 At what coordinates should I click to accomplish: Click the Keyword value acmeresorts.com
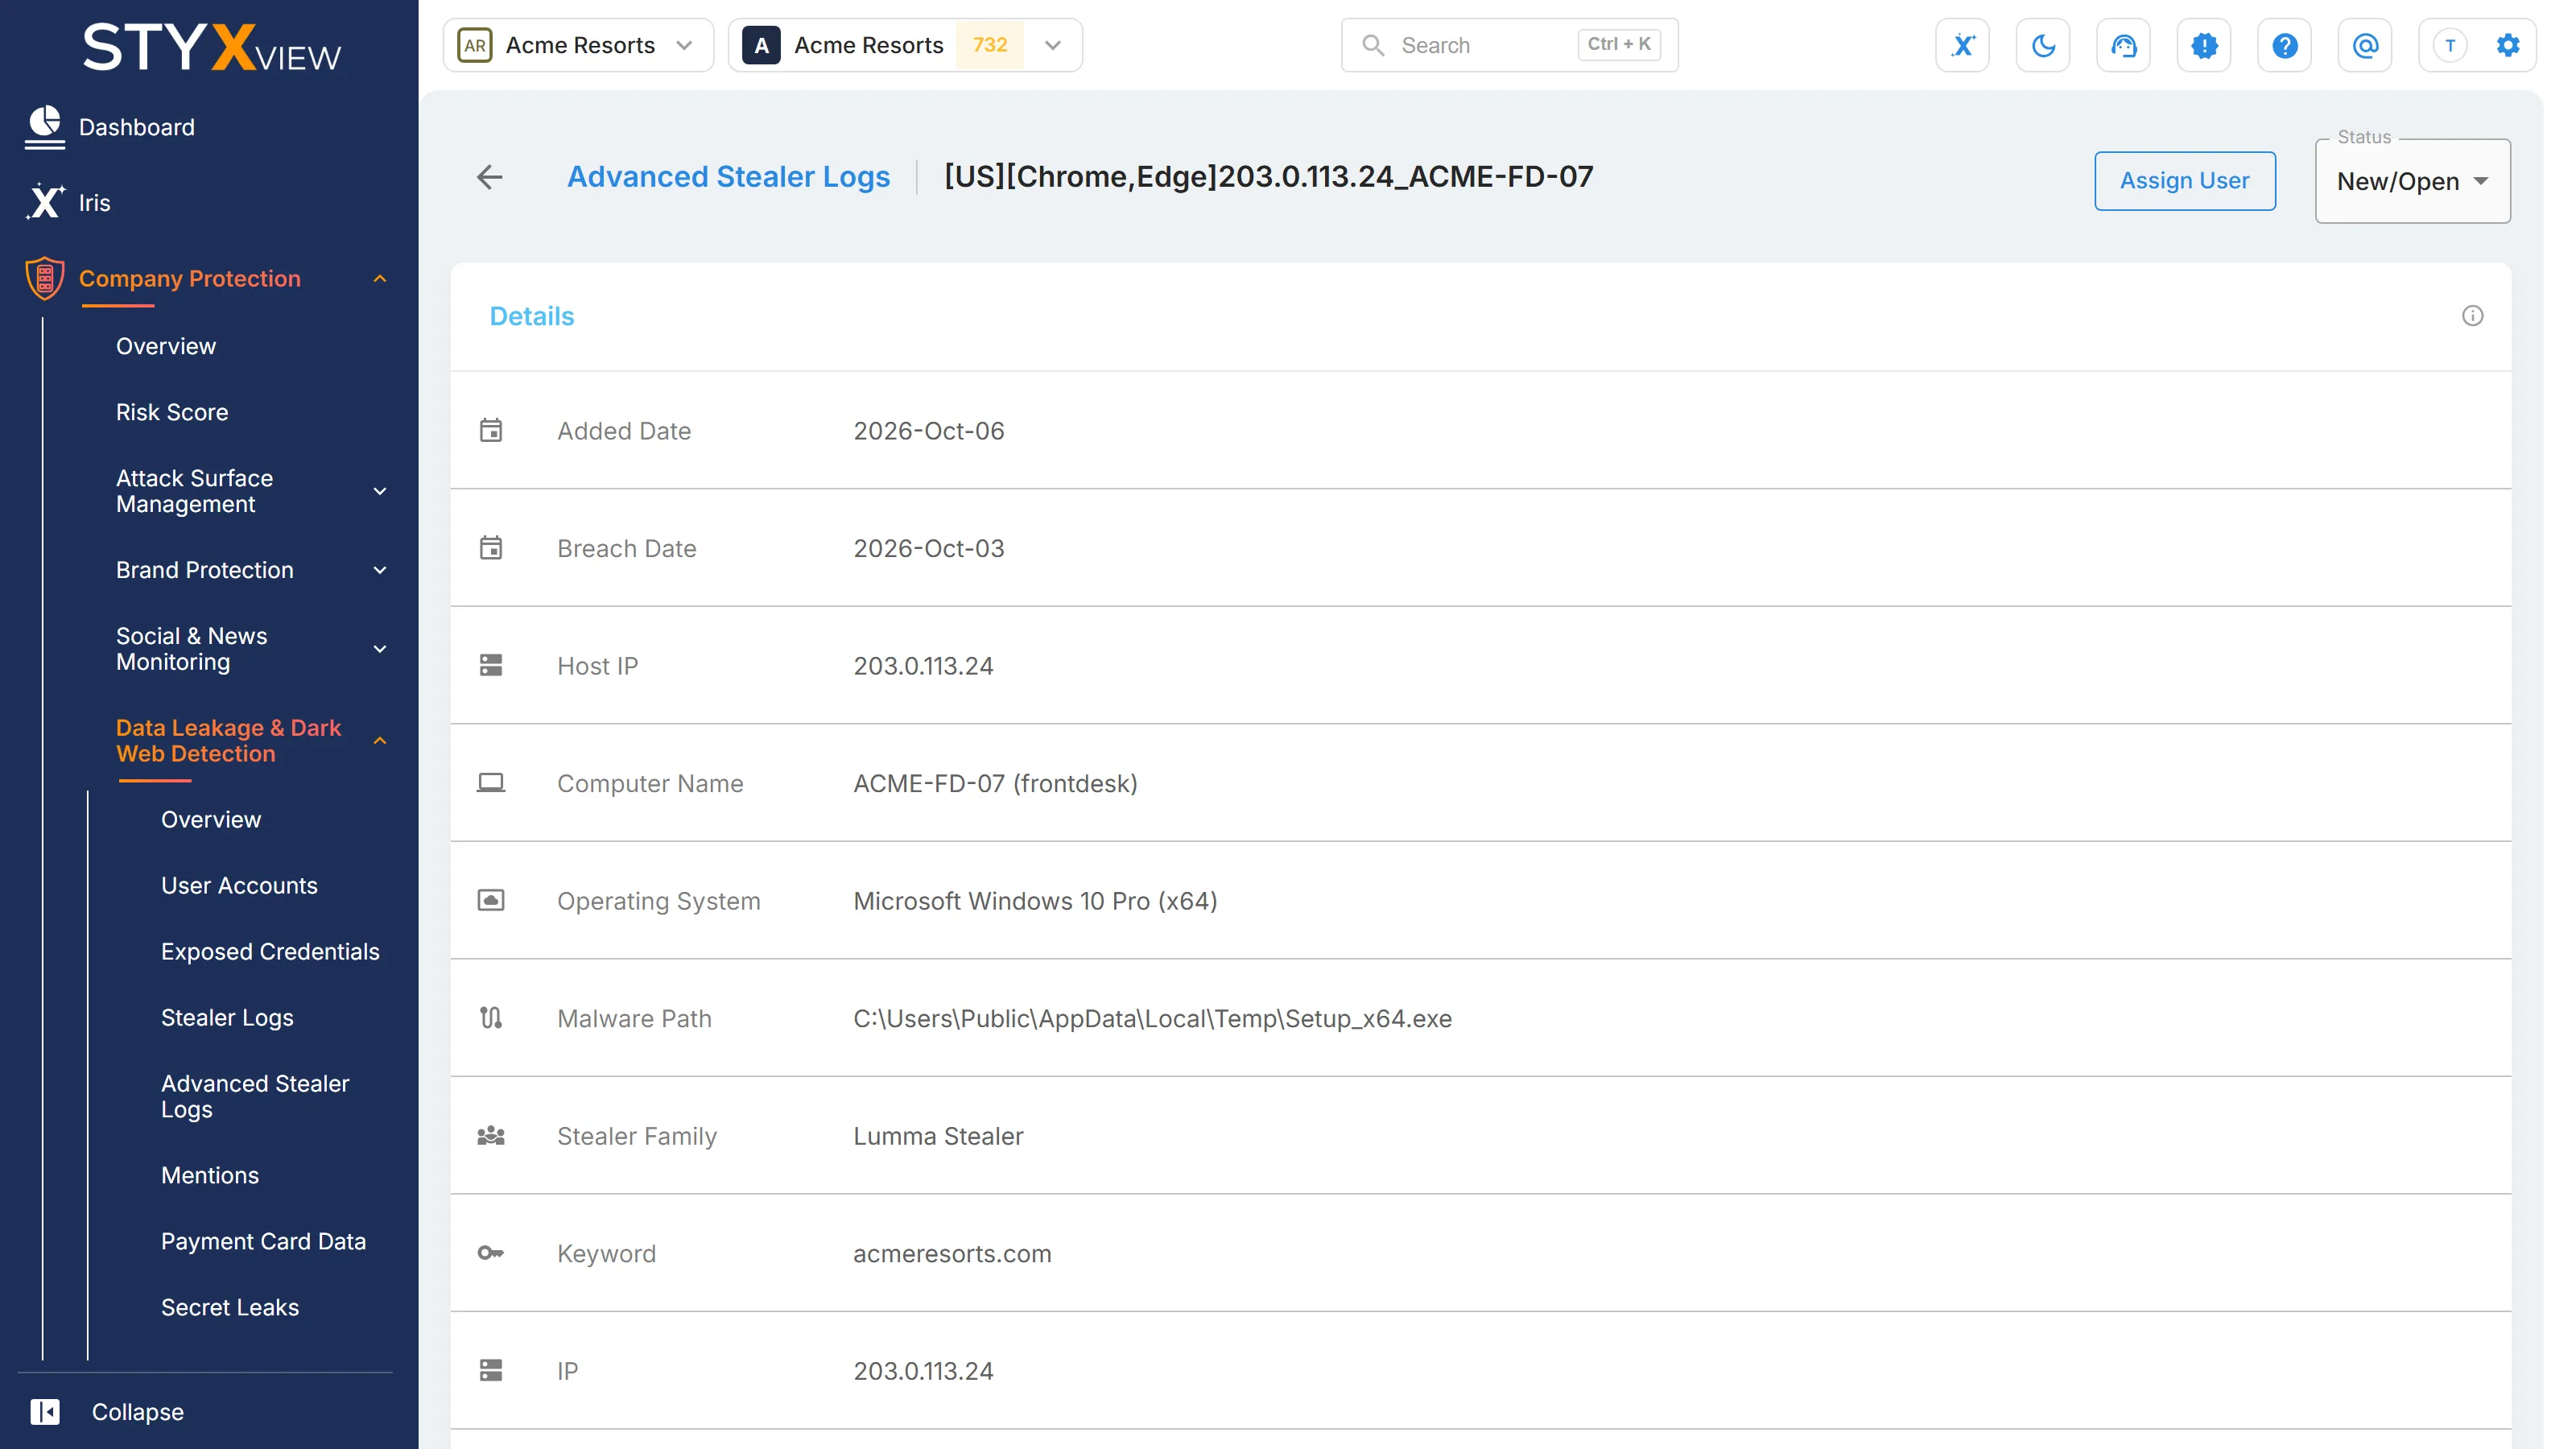pos(952,1253)
